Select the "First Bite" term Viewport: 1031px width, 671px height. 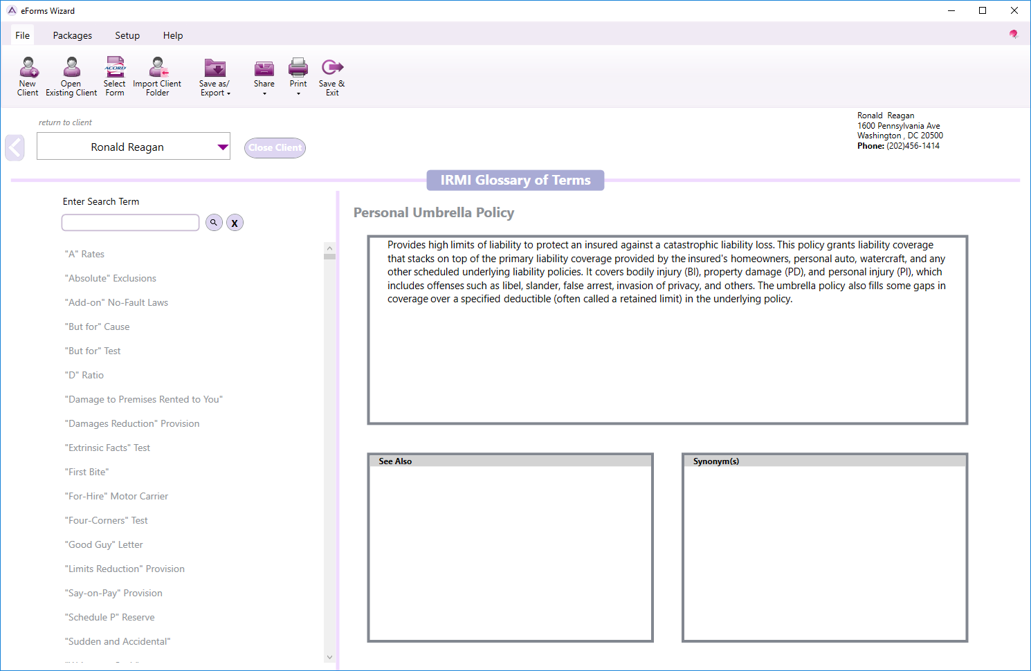coord(86,472)
